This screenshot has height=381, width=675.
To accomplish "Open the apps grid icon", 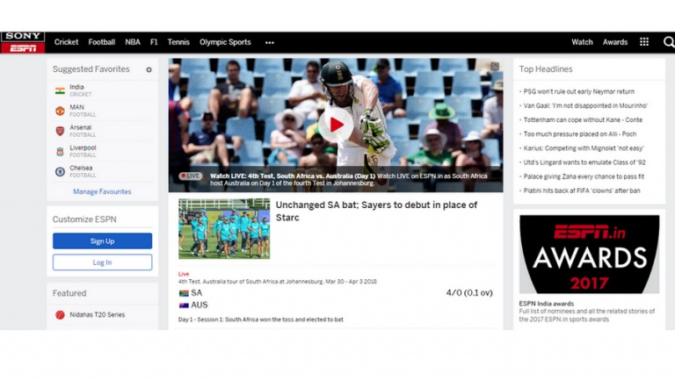I will point(644,42).
